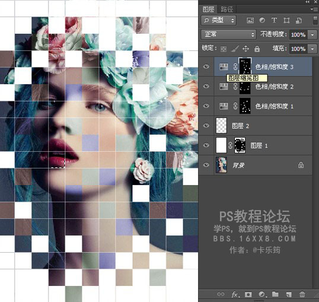Screen dimensions: 319x302
Task: Open the 类型 filter dropdown
Action: click(x=219, y=20)
